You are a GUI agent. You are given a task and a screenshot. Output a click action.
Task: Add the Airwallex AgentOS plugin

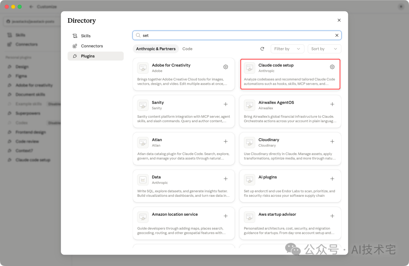(x=332, y=104)
